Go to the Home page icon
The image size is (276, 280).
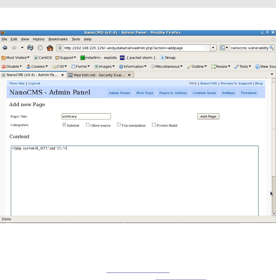pyautogui.click(x=50, y=48)
